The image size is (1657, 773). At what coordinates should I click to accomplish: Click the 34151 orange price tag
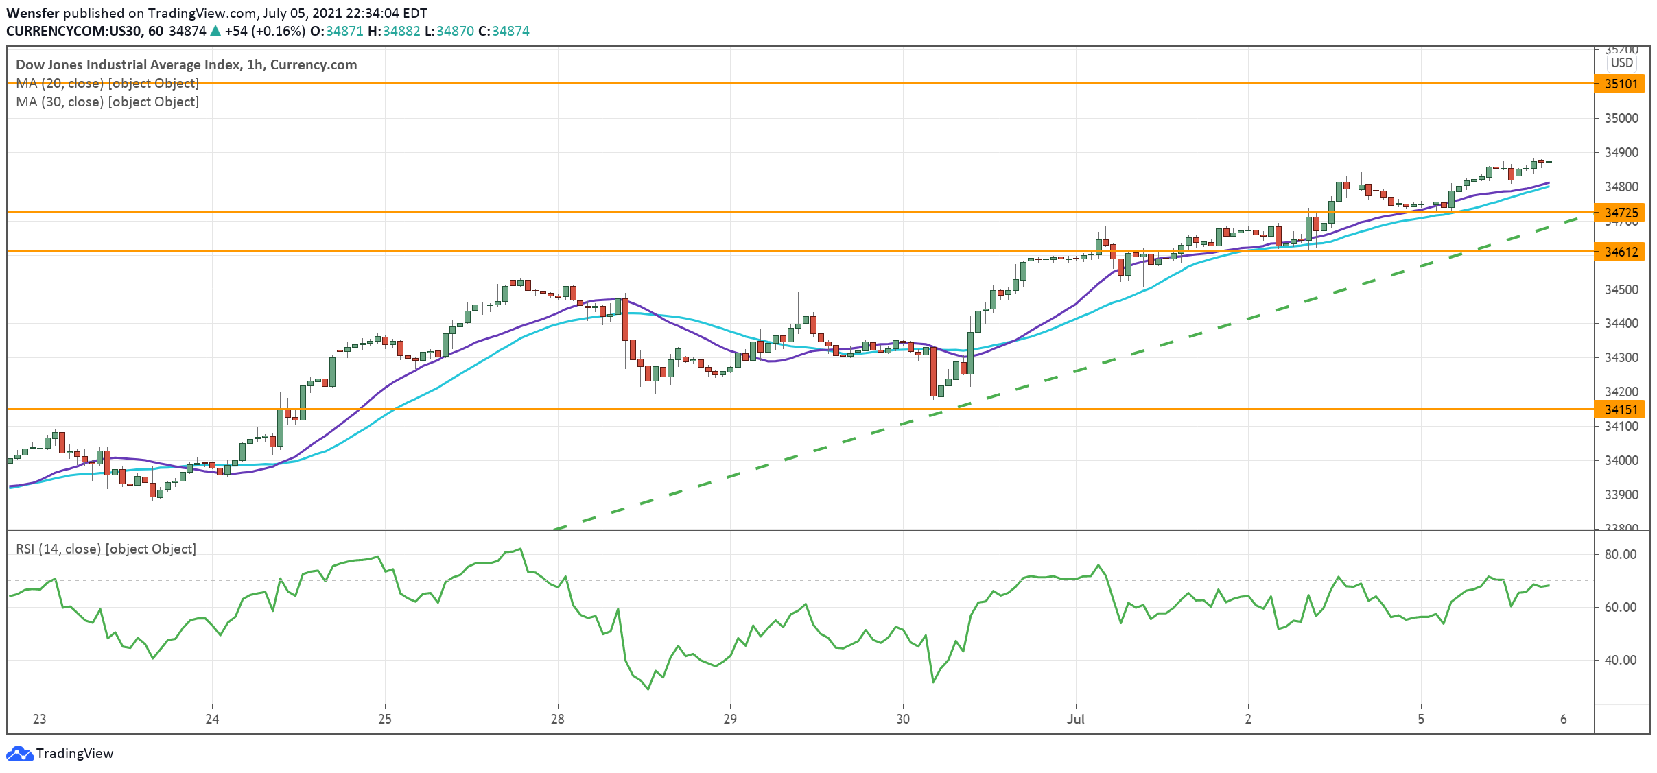1621,409
